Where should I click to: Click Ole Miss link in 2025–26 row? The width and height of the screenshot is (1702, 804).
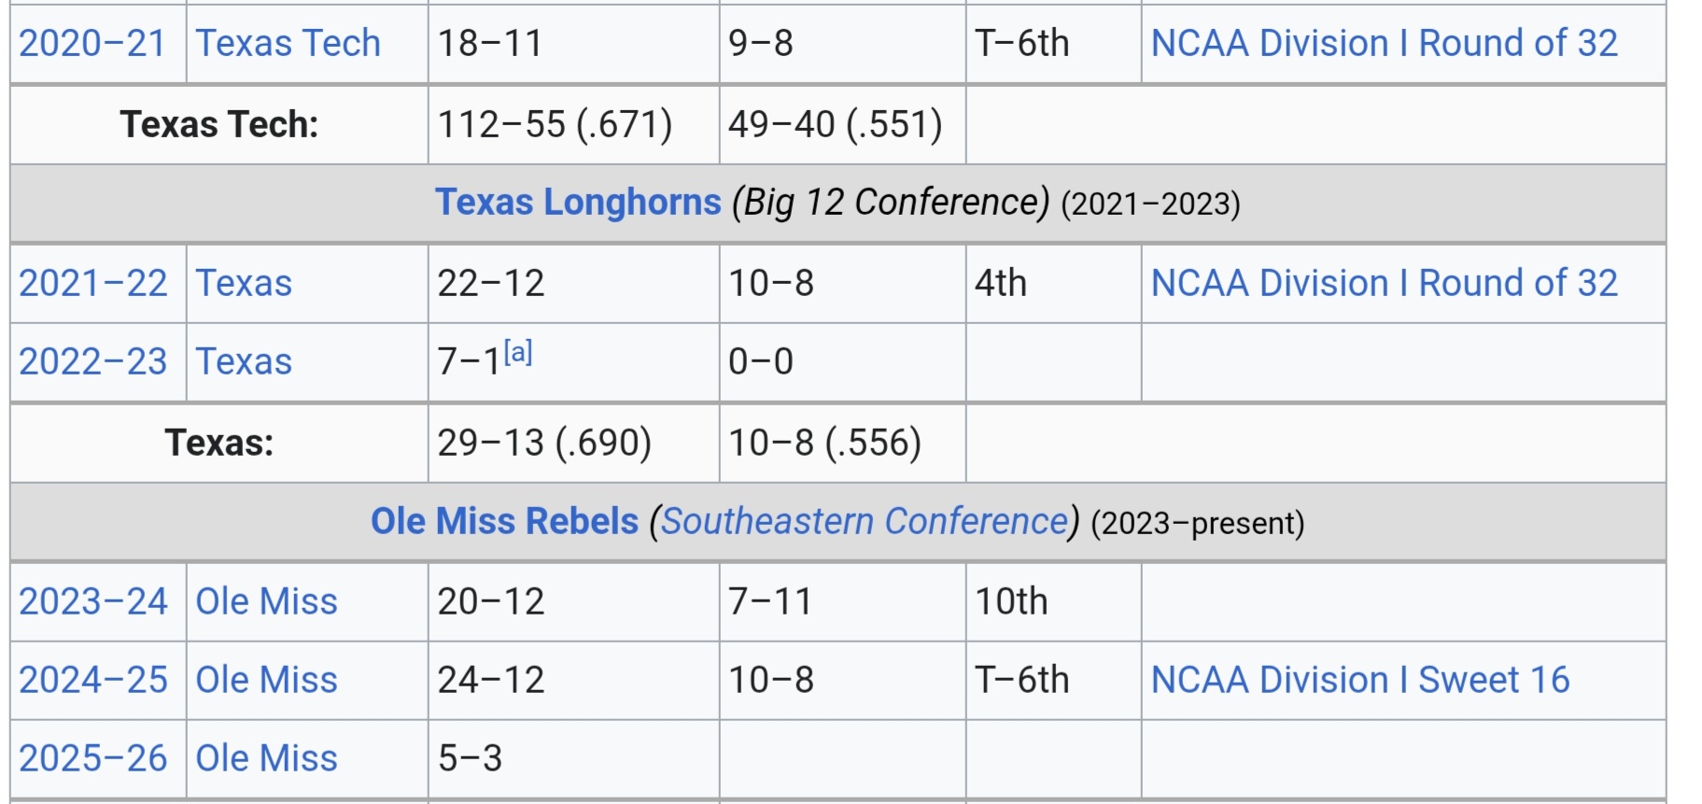(266, 759)
